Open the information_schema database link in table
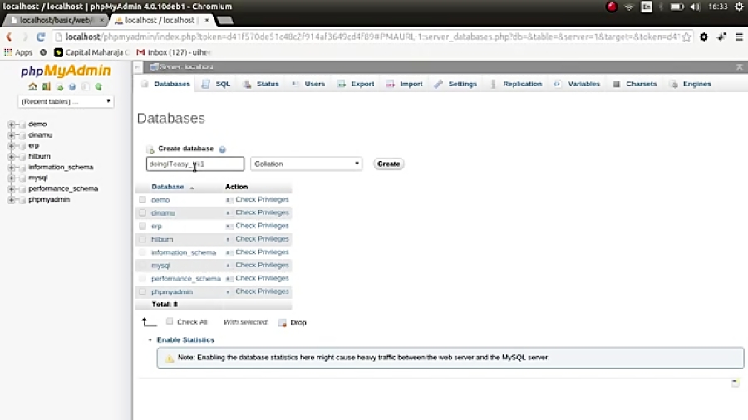This screenshot has width=748, height=420. pyautogui.click(x=184, y=252)
